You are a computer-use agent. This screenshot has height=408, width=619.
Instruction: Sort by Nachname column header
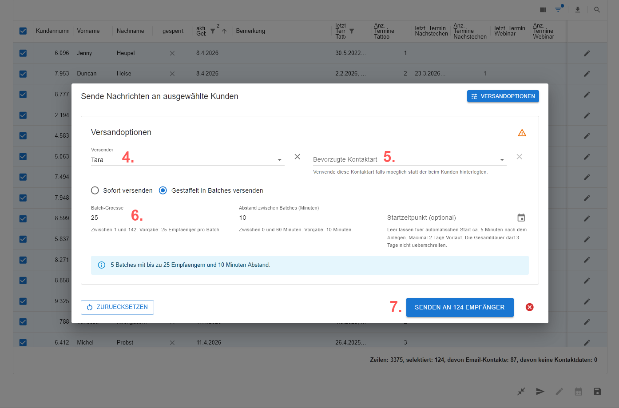[131, 31]
